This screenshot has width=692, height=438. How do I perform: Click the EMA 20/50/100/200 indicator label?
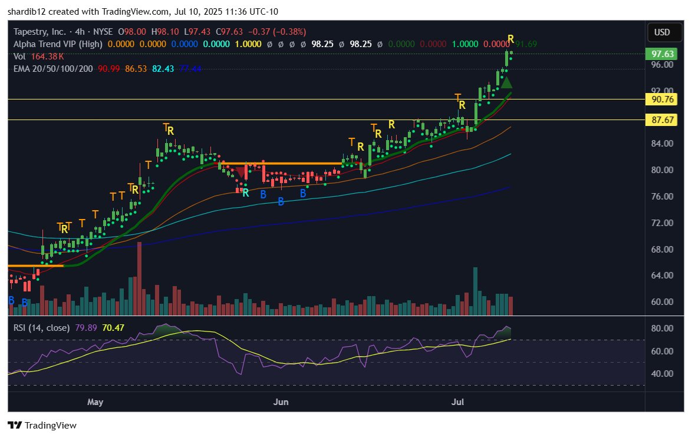[53, 69]
